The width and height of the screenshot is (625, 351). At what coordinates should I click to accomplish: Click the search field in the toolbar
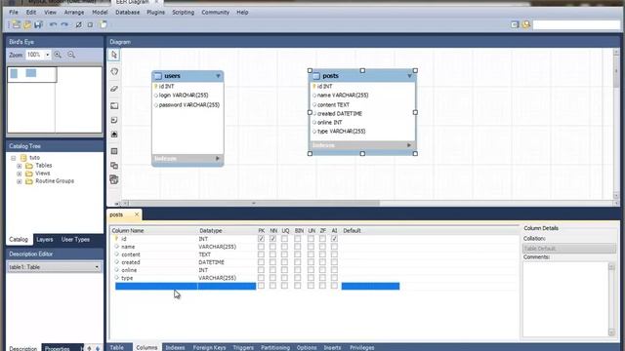pyautogui.click(x=576, y=25)
